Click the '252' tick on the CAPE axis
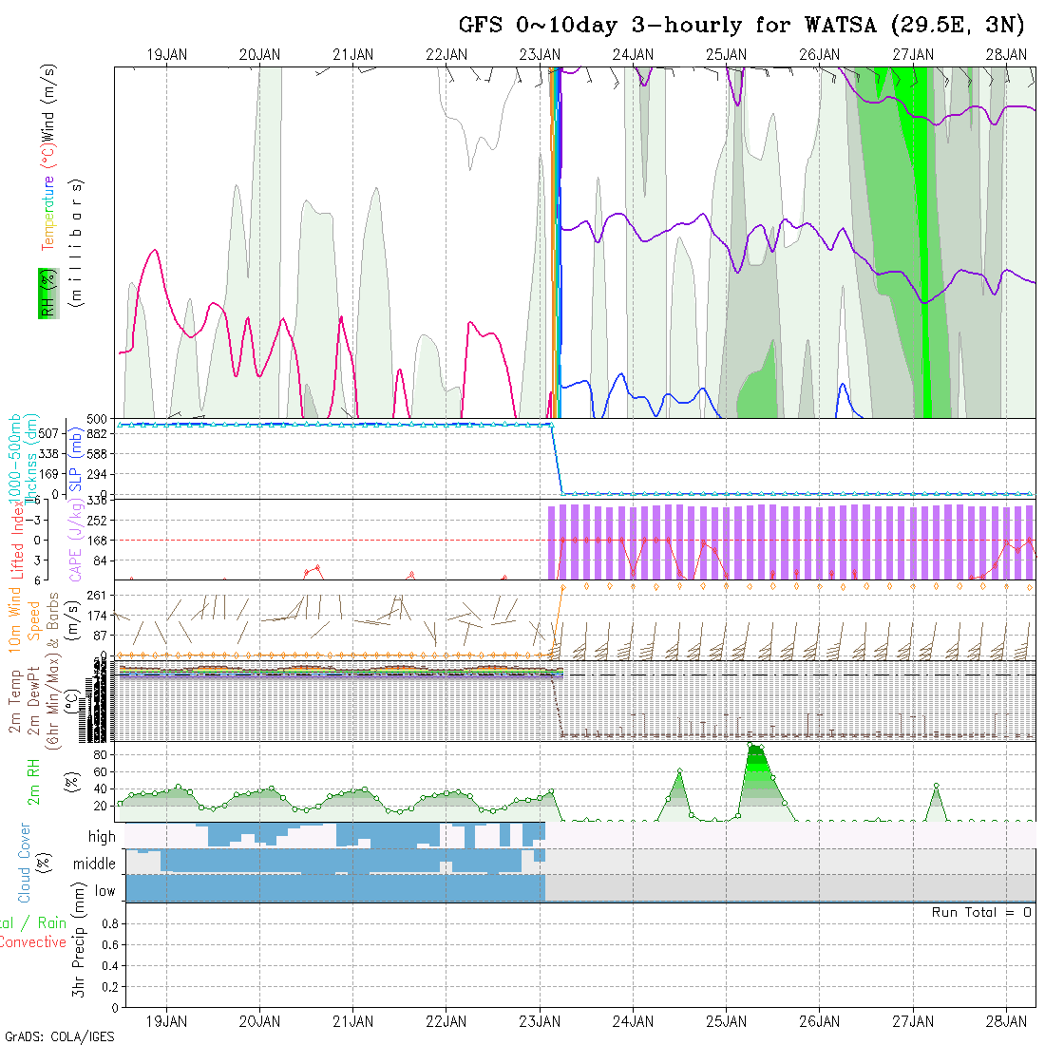1045x1045 pixels. pos(97,521)
